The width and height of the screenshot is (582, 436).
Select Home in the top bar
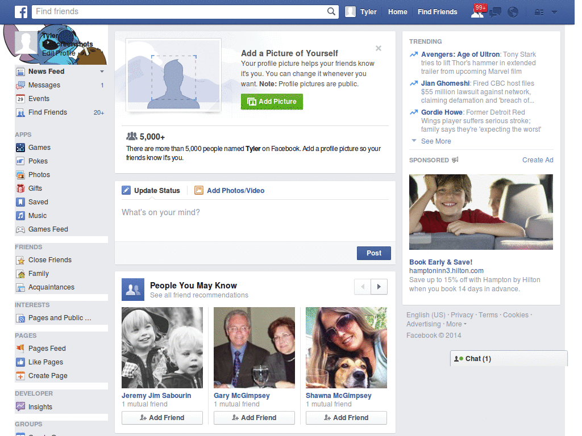pos(397,11)
